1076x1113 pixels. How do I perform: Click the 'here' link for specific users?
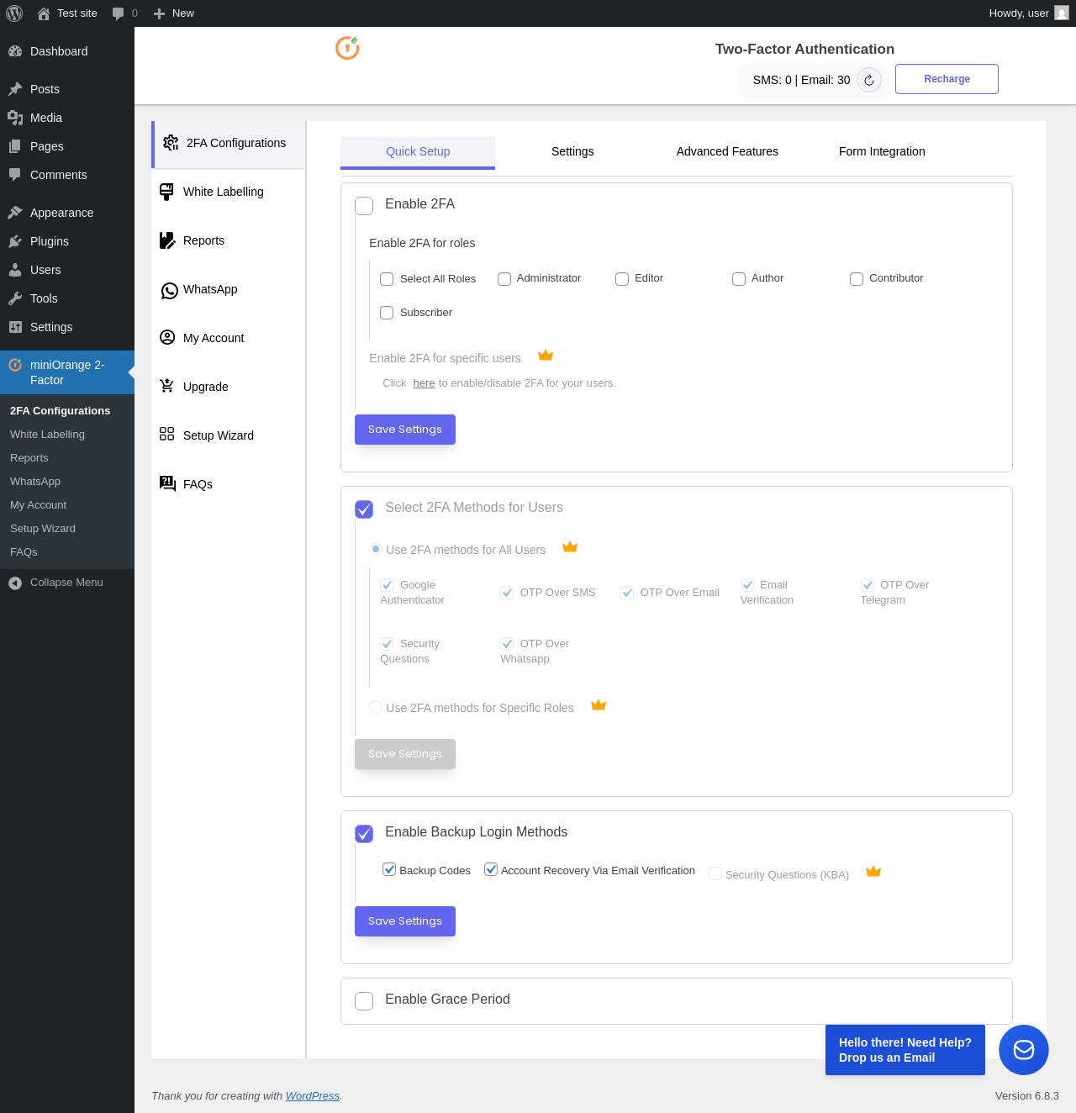(x=424, y=383)
